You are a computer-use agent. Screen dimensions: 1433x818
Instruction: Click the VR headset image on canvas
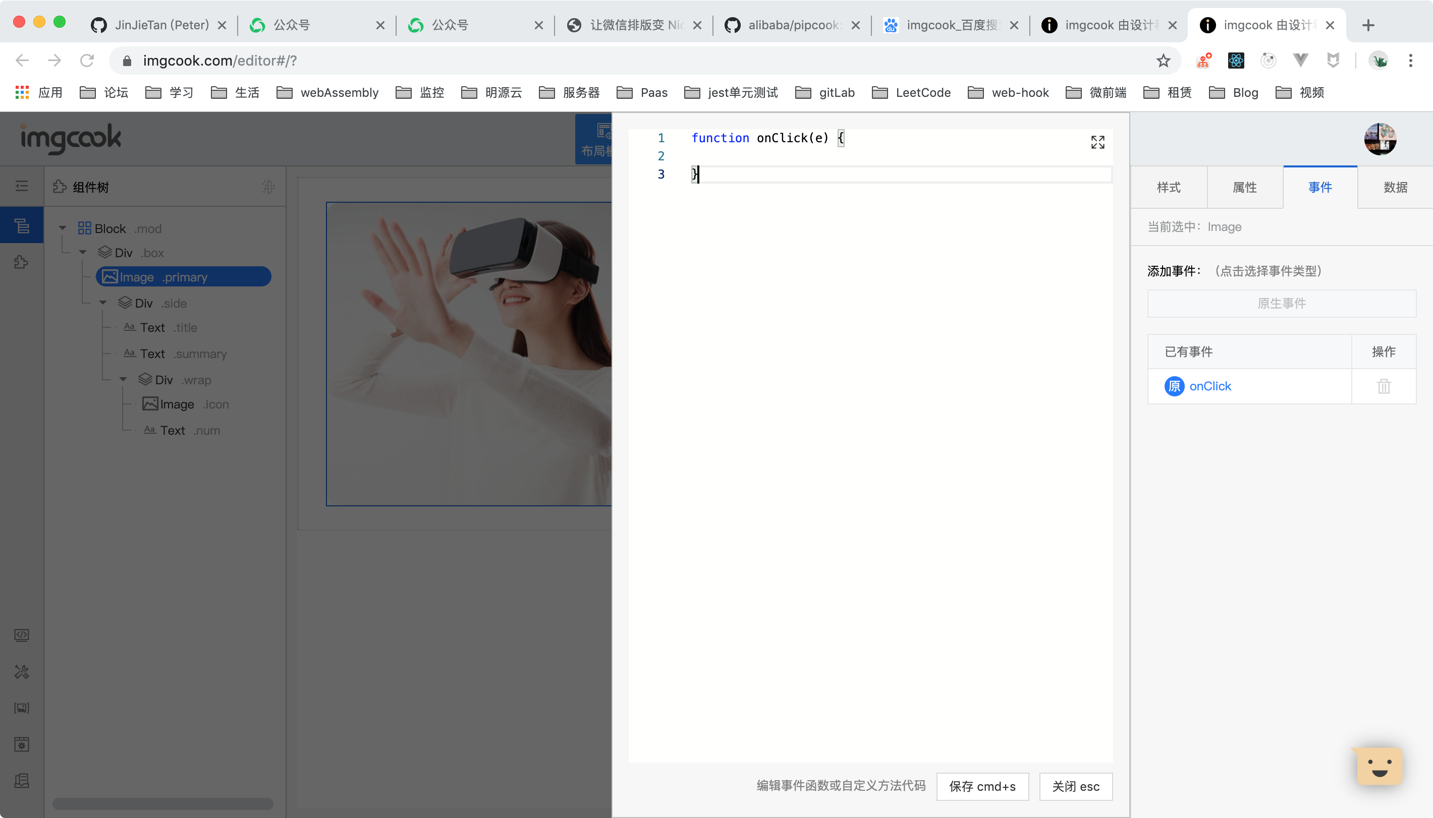(x=469, y=354)
